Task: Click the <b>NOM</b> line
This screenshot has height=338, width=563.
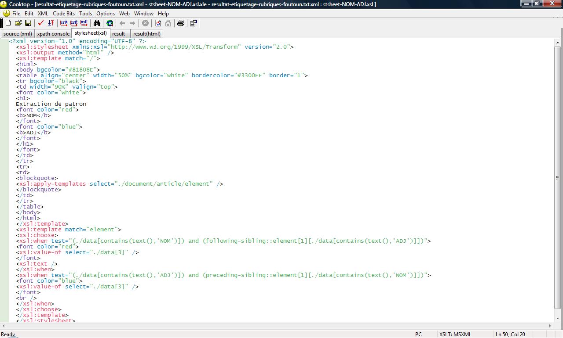Action: coord(33,115)
